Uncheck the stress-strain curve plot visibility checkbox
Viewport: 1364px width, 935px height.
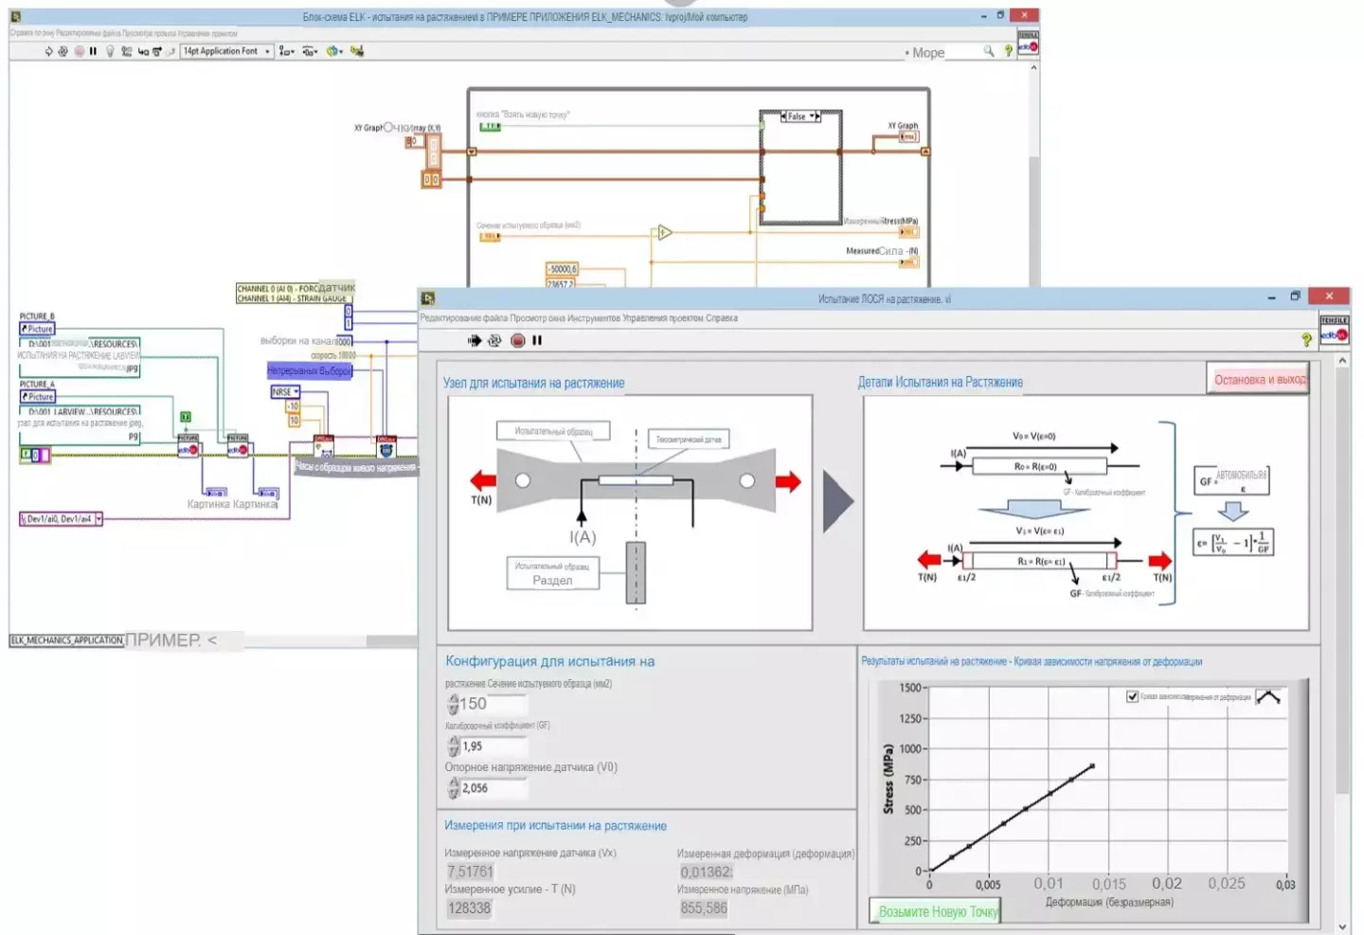click(1132, 696)
